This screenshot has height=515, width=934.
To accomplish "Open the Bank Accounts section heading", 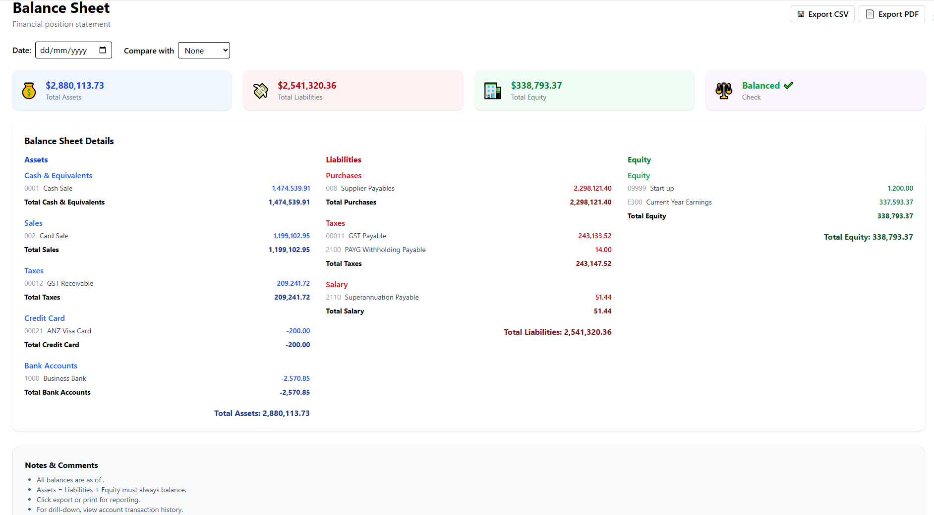I will [x=51, y=365].
